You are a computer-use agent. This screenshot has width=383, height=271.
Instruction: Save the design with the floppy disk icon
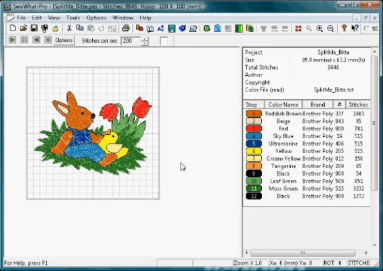[34, 28]
